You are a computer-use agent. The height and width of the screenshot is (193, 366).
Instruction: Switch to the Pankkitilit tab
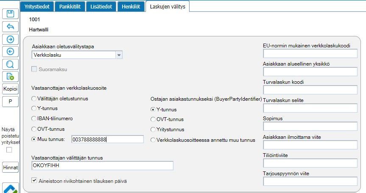click(x=71, y=6)
